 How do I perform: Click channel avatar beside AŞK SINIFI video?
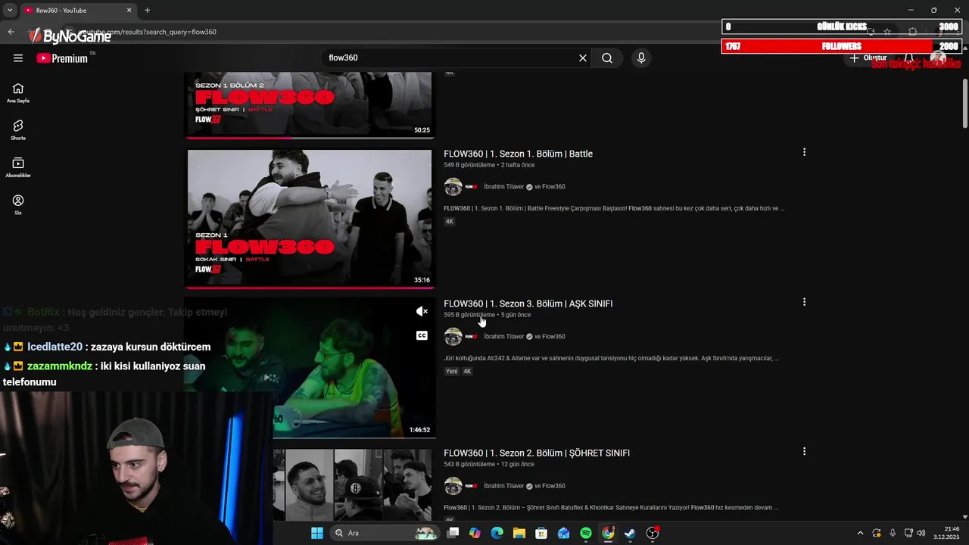(x=453, y=337)
